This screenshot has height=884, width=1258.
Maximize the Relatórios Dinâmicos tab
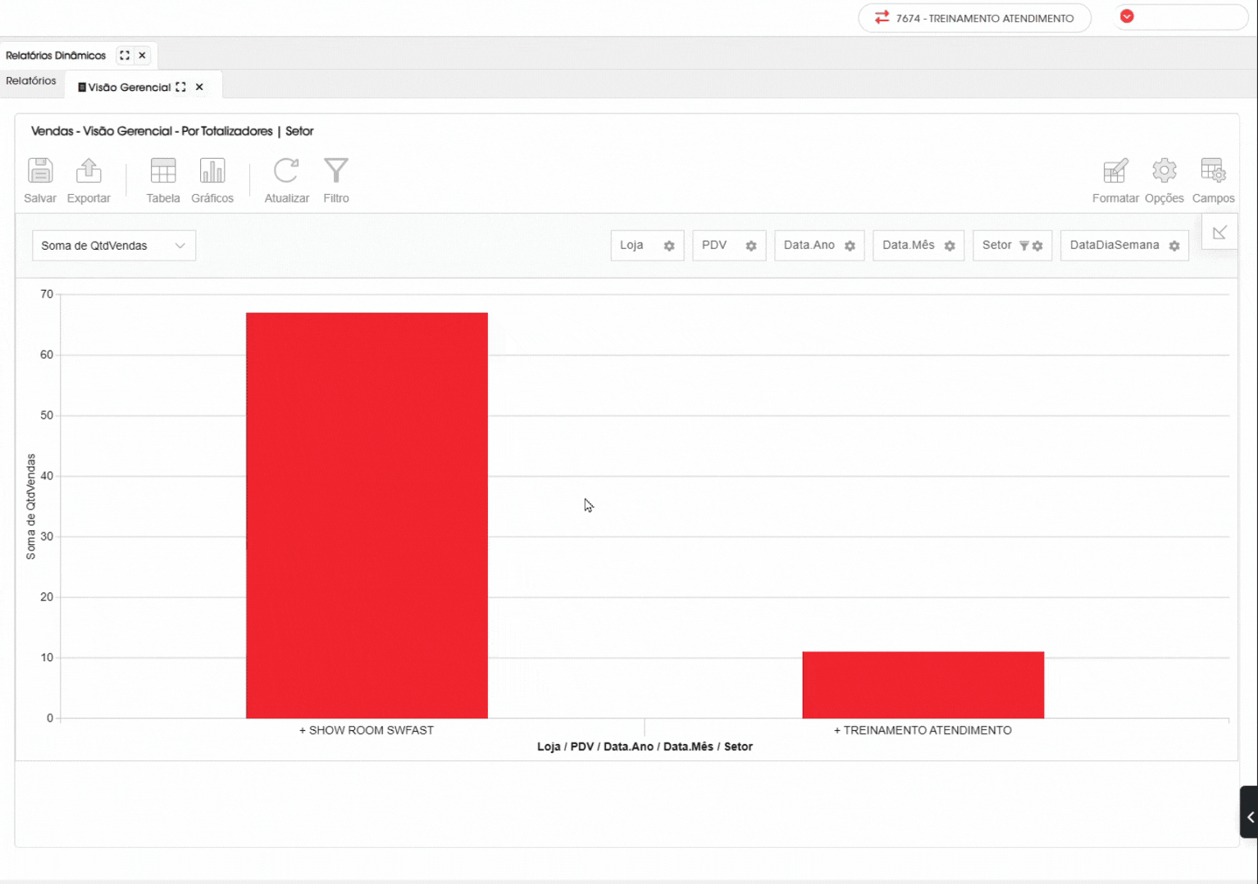point(125,56)
